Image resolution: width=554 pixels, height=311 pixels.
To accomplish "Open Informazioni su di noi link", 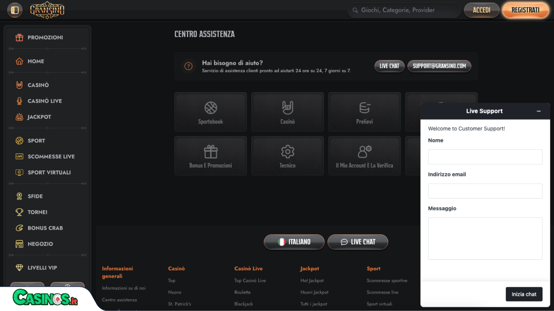I will (x=124, y=288).
